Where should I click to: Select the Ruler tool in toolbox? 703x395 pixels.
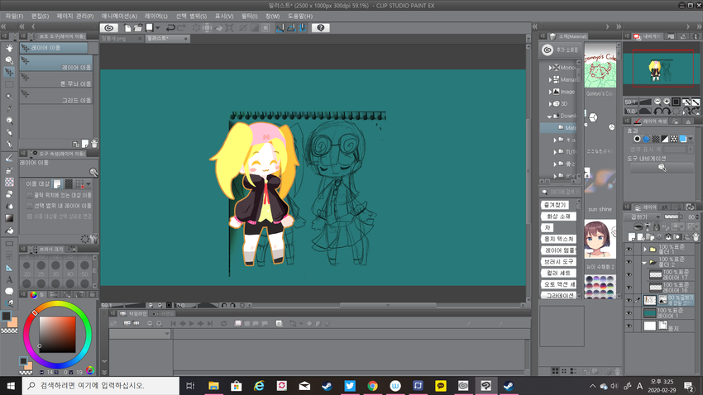[9, 268]
